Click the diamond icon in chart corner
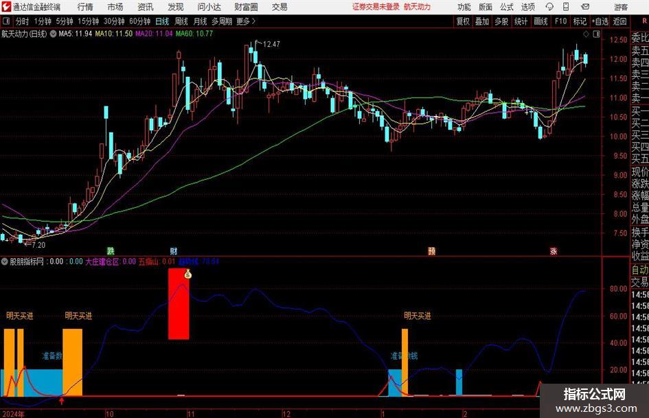Screen dimensions: 649x418 pyautogui.click(x=586, y=34)
